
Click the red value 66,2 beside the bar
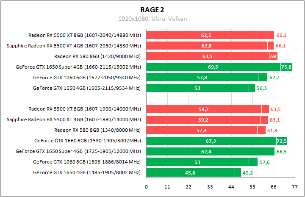(x=281, y=35)
